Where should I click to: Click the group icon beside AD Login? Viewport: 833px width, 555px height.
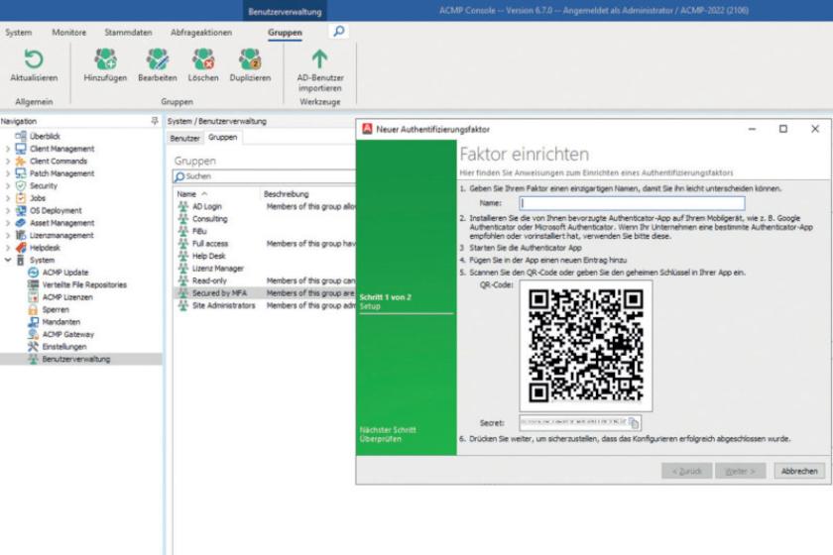[182, 206]
